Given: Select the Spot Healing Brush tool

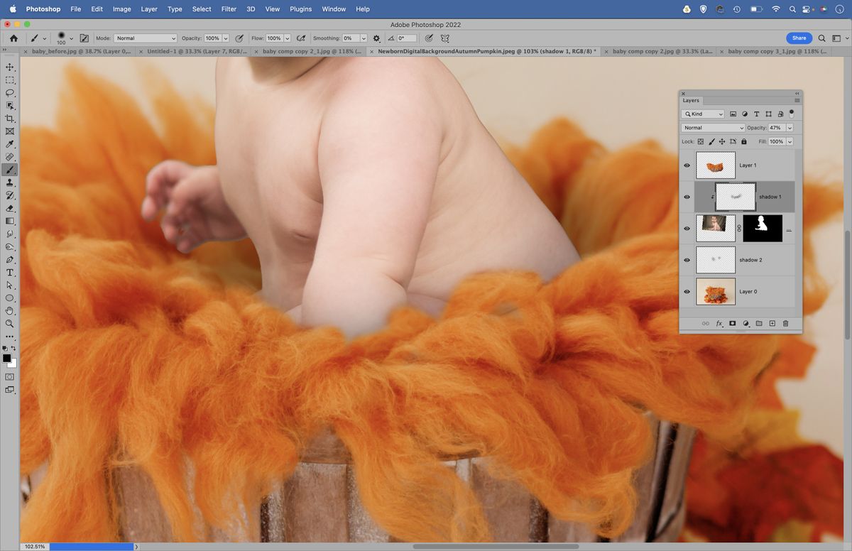Looking at the screenshot, I should [x=10, y=157].
